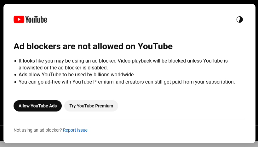Toggle the dark/light theme contrast icon
This screenshot has height=147, width=258.
tap(239, 19)
